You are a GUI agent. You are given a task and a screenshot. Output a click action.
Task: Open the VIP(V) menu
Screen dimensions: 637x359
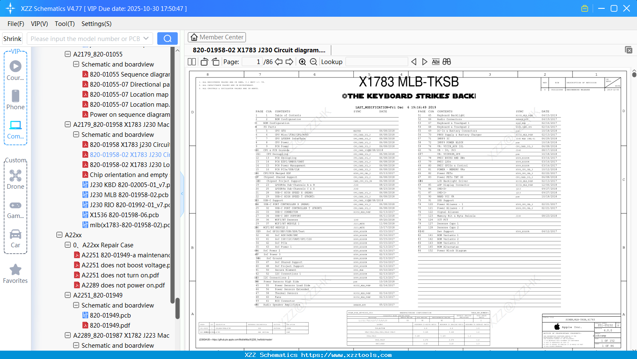tap(39, 24)
